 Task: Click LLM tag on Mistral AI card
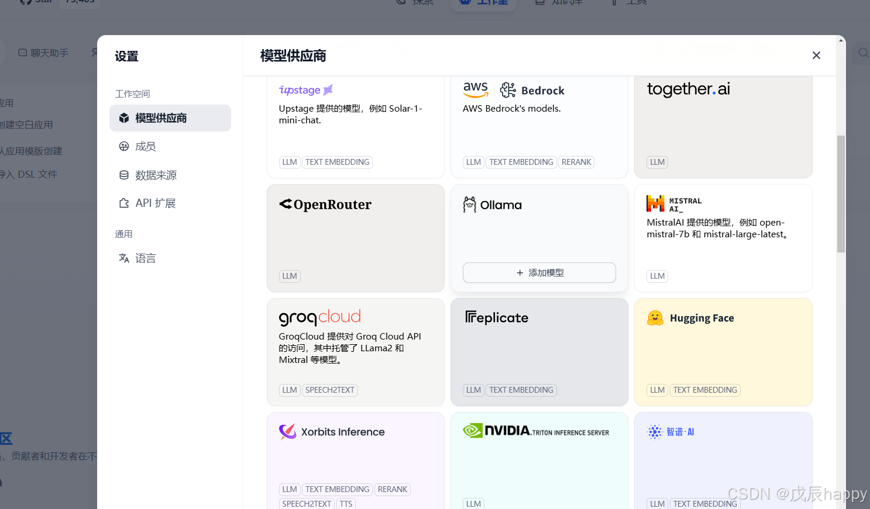pyautogui.click(x=658, y=276)
